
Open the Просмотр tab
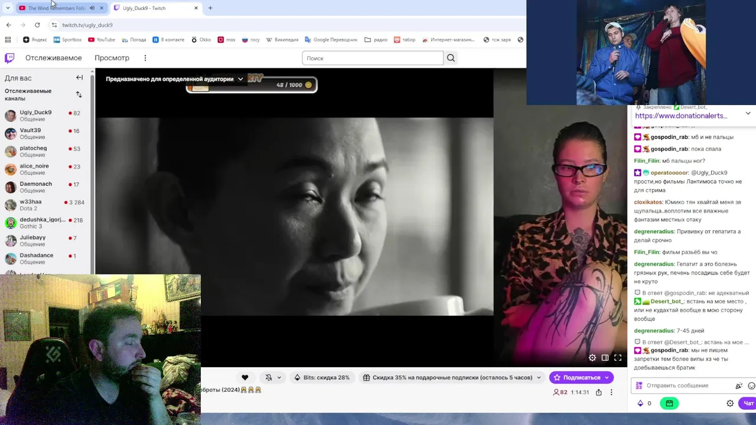[112, 58]
